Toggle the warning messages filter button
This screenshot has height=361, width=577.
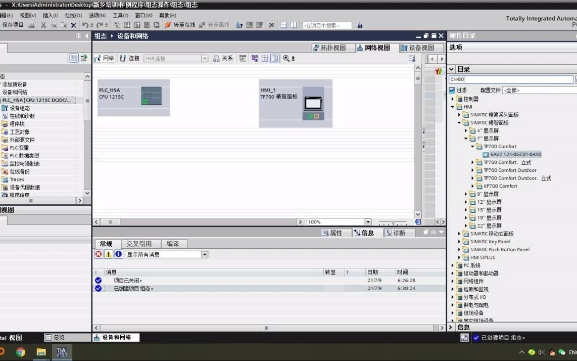pyautogui.click(x=109, y=254)
